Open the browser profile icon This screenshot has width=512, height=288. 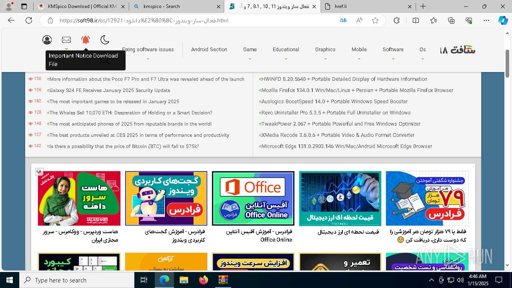[10, 6]
